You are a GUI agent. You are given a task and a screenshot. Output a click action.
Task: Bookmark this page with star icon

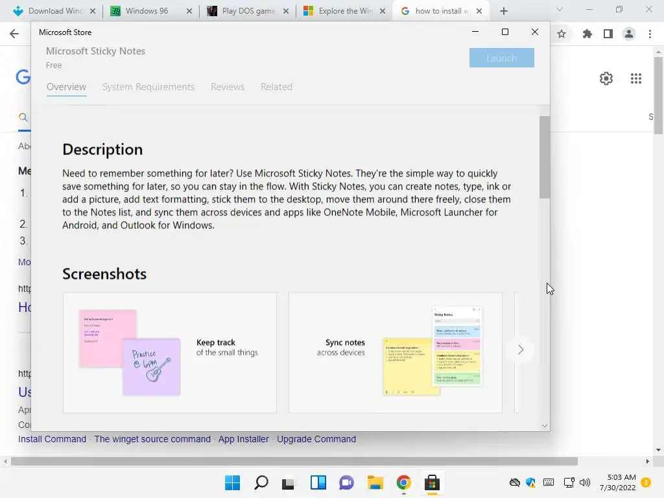(562, 34)
